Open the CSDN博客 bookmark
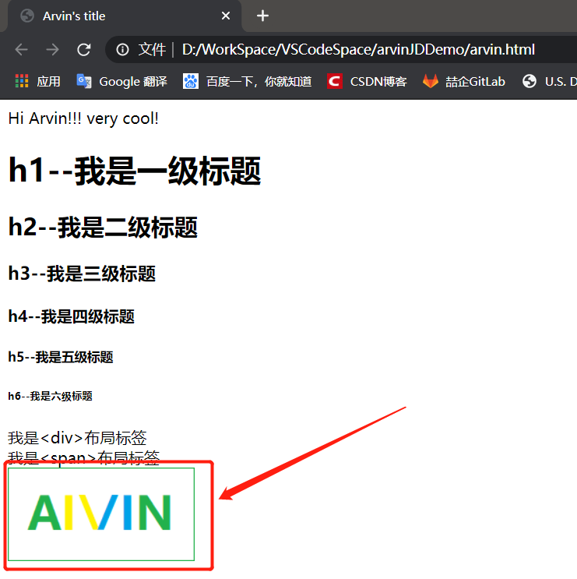 pos(378,82)
